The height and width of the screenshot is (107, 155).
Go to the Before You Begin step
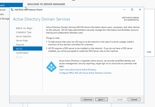point(24,28)
